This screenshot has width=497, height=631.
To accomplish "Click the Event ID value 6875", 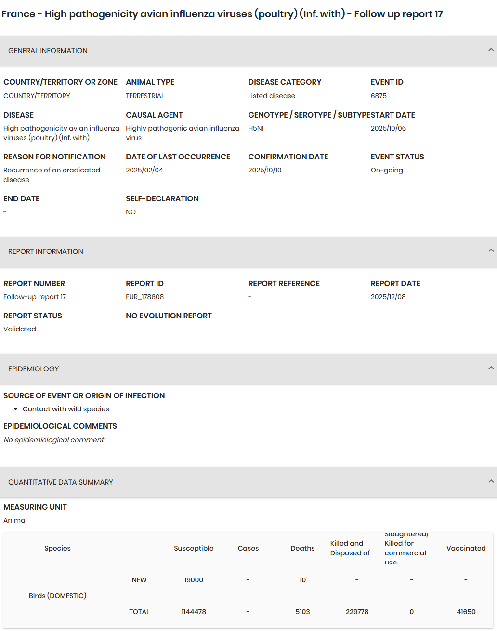I will [x=379, y=96].
